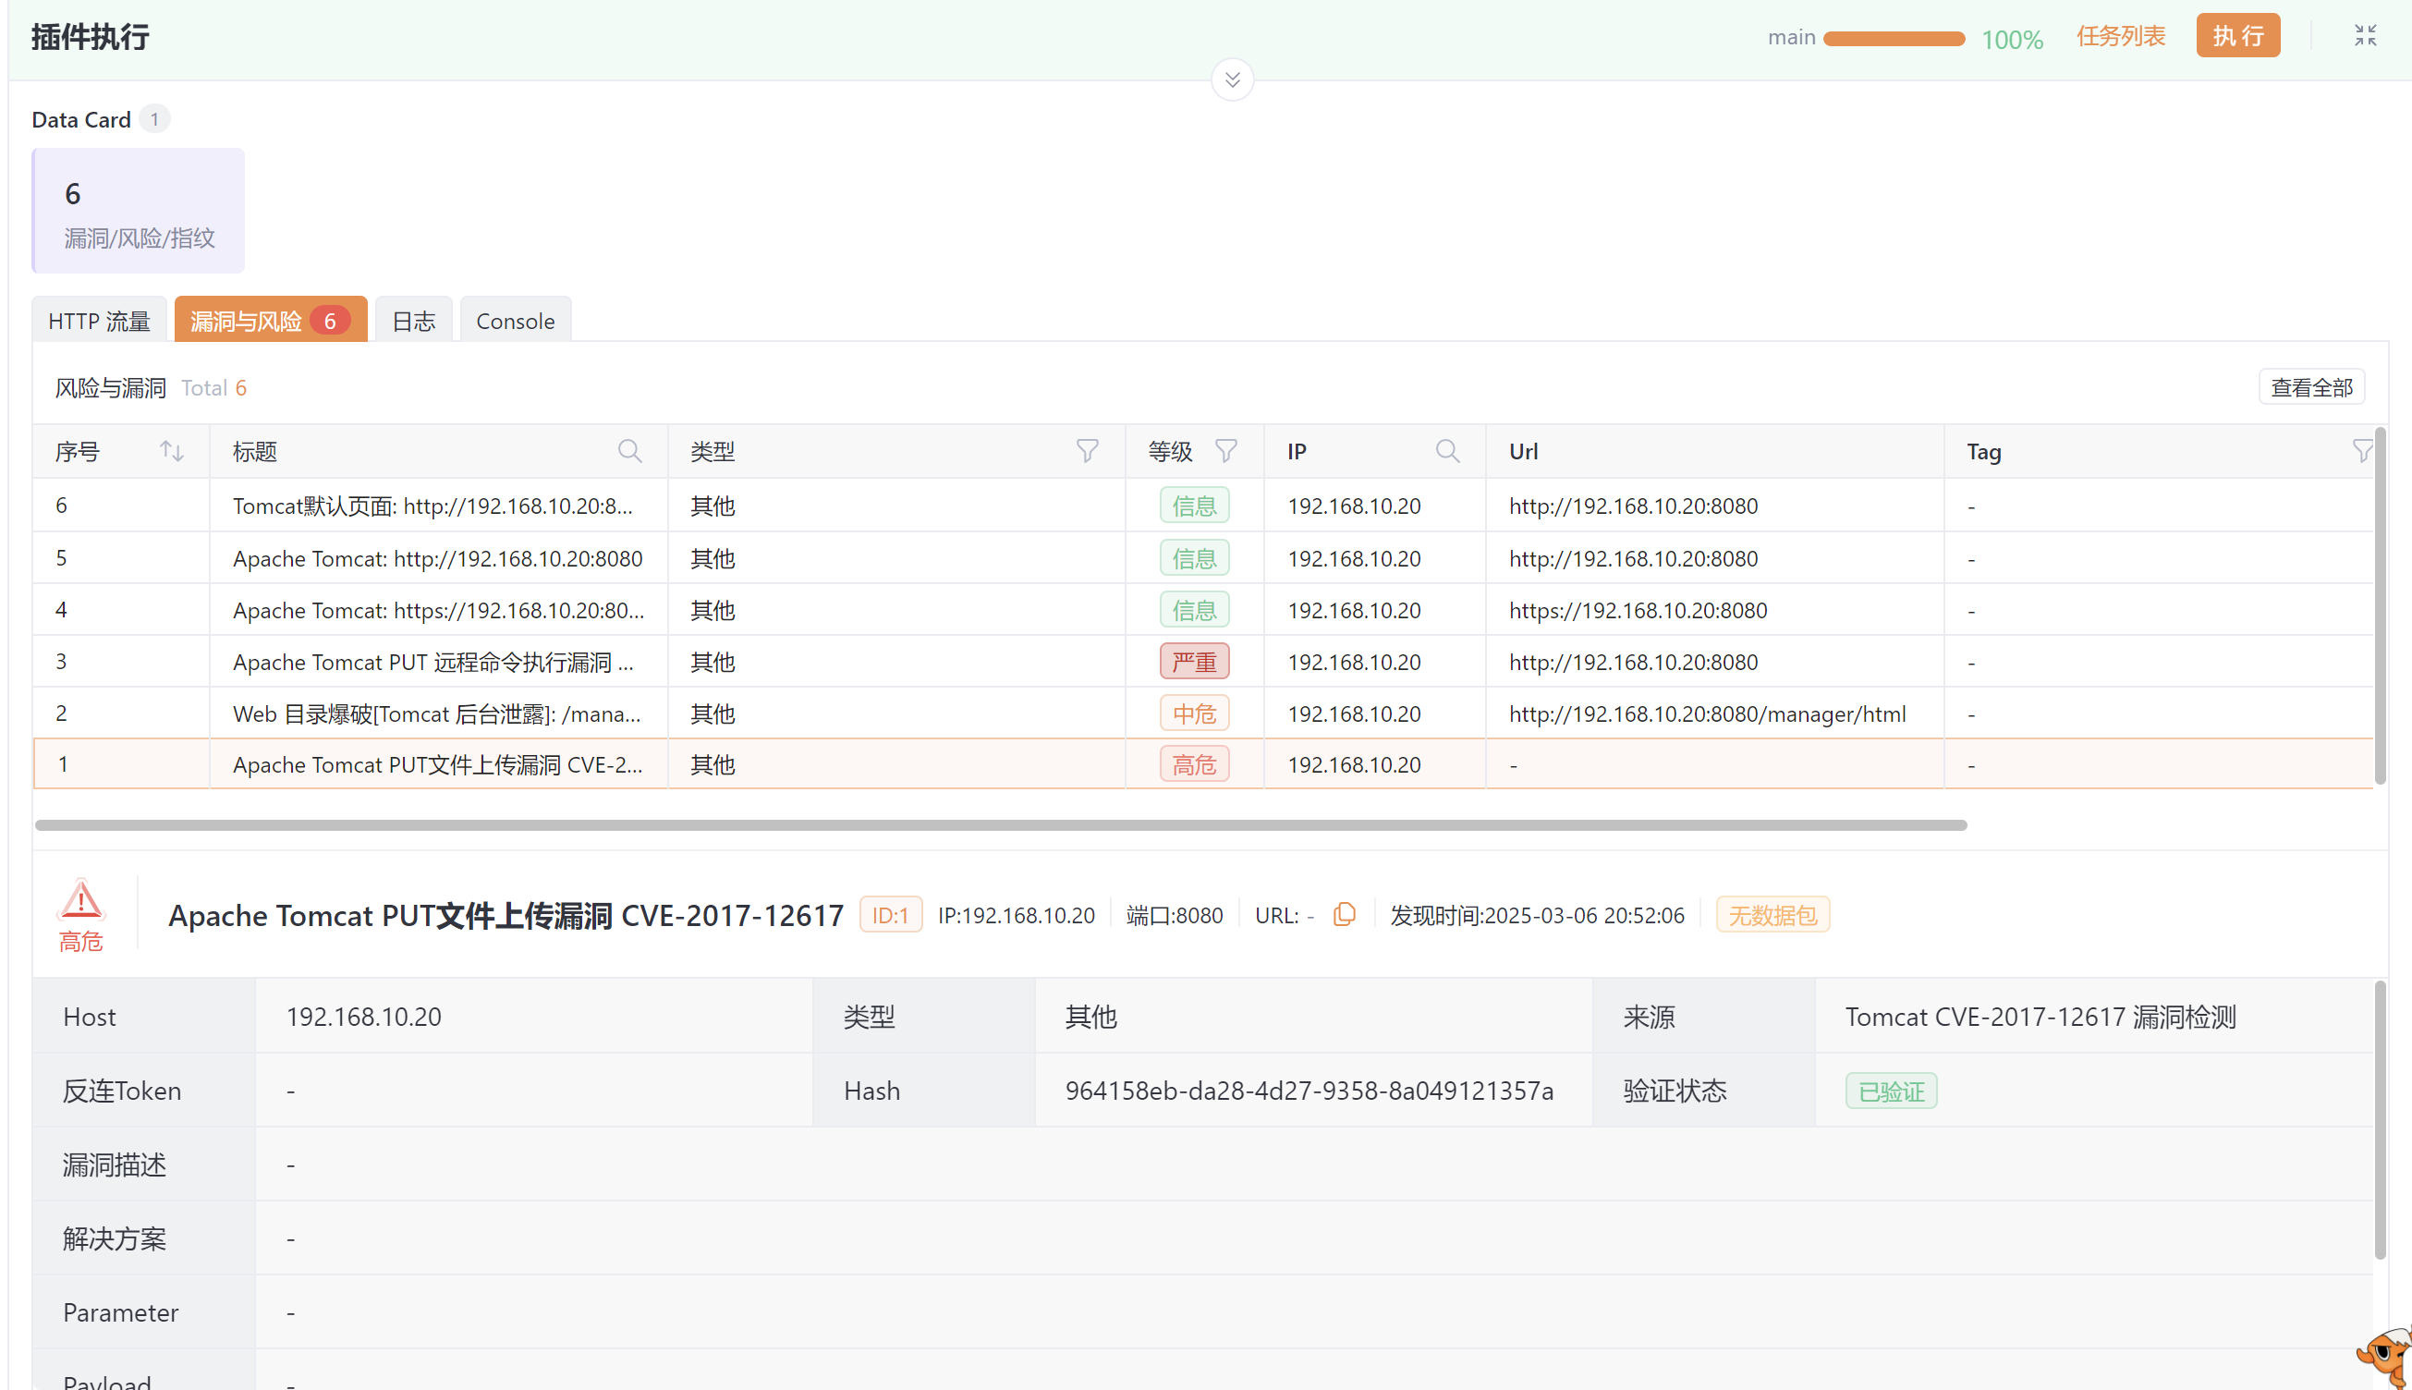Open the 等级 column filter icon
The height and width of the screenshot is (1390, 2412).
(x=1225, y=451)
